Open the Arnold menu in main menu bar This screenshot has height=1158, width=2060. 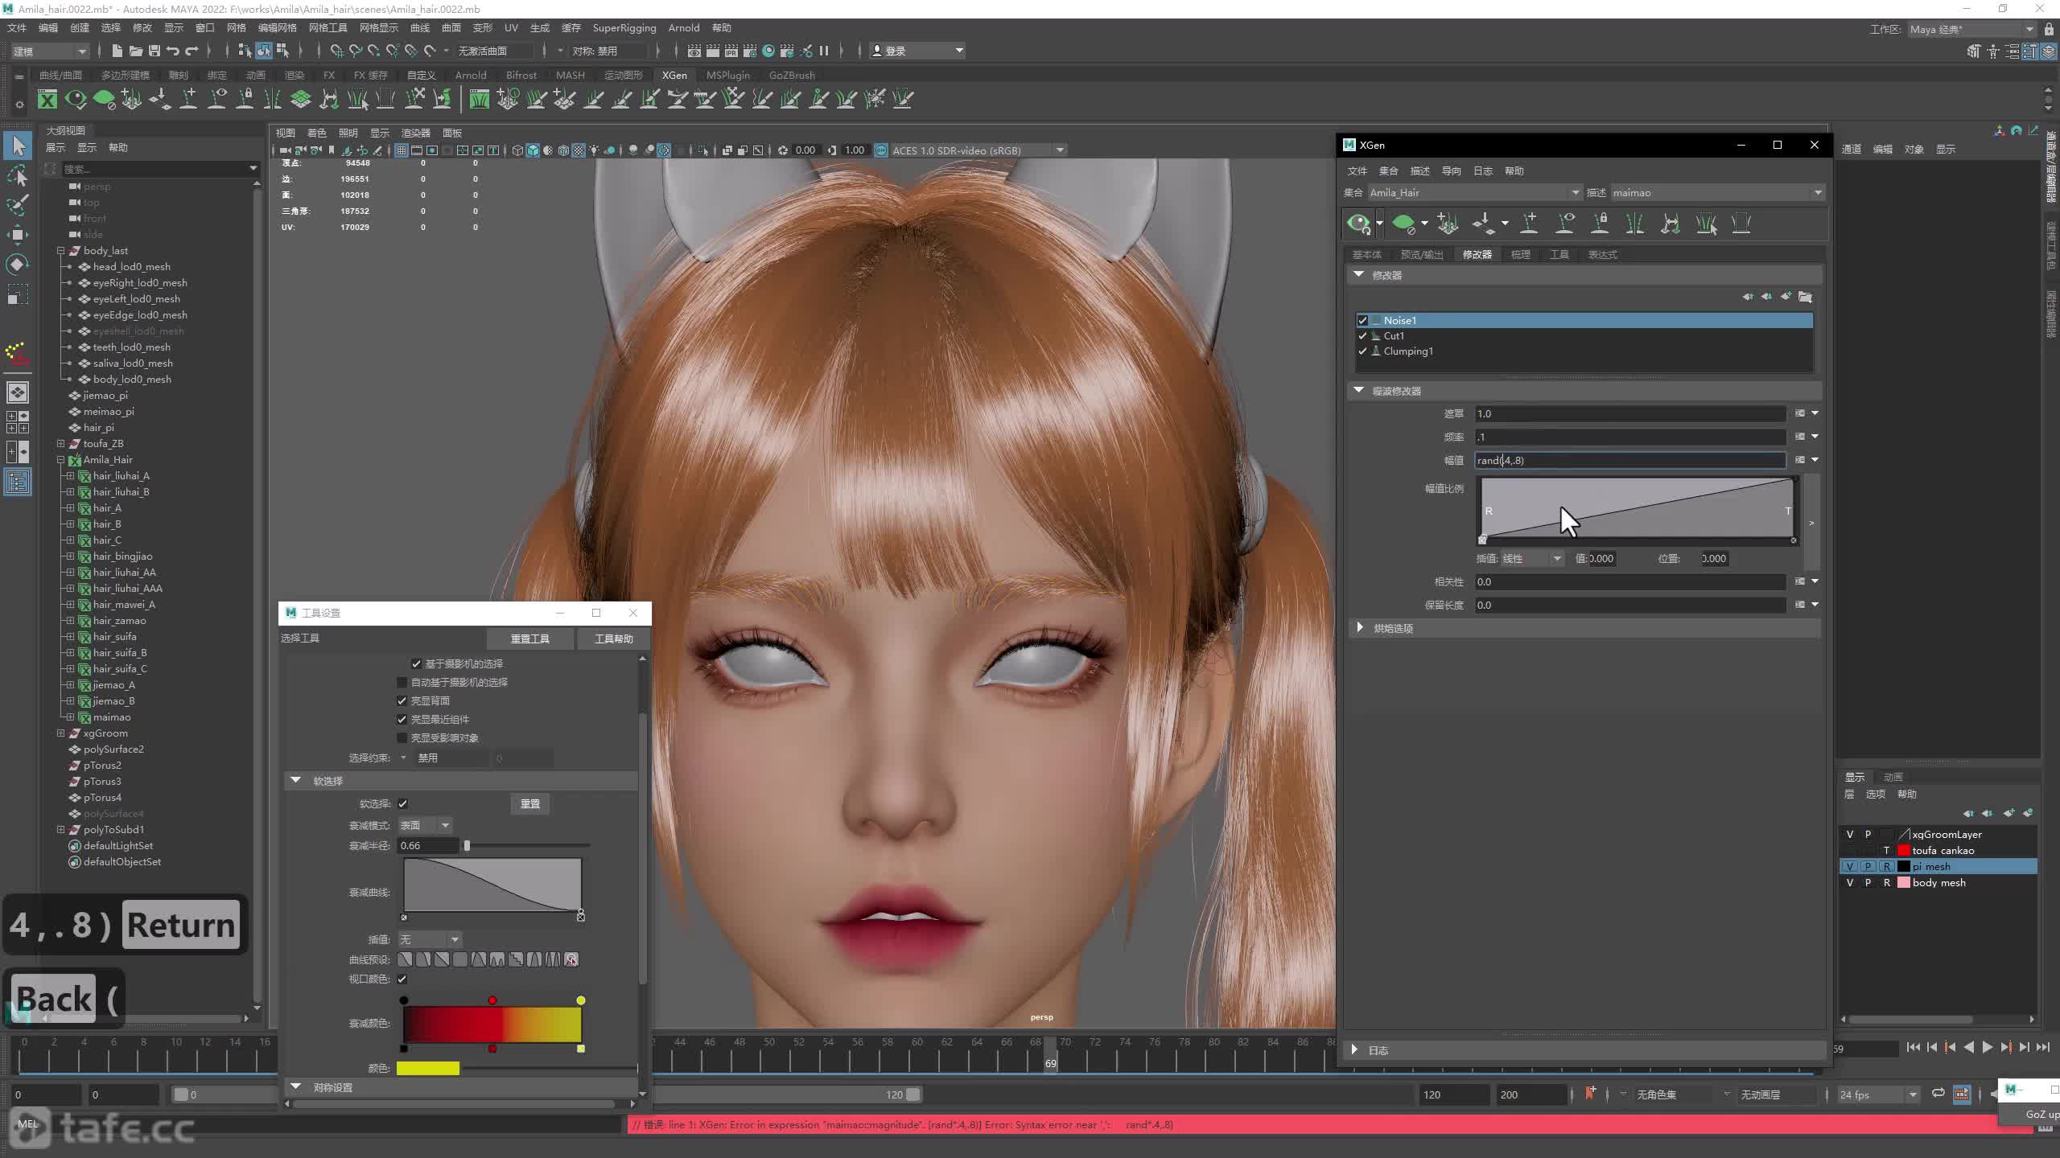684,27
